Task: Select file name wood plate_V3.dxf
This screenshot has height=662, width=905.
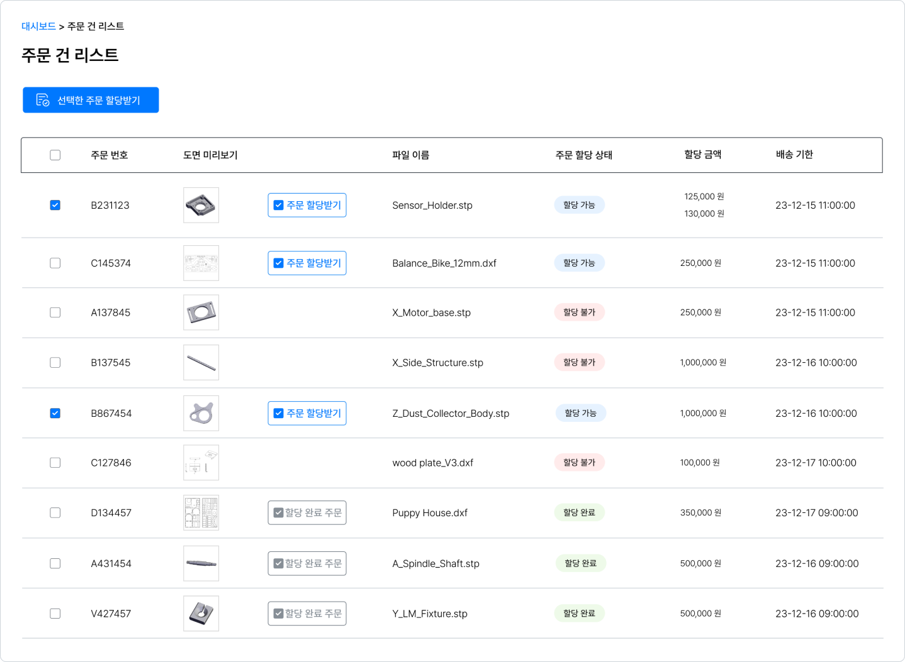Action: point(433,463)
